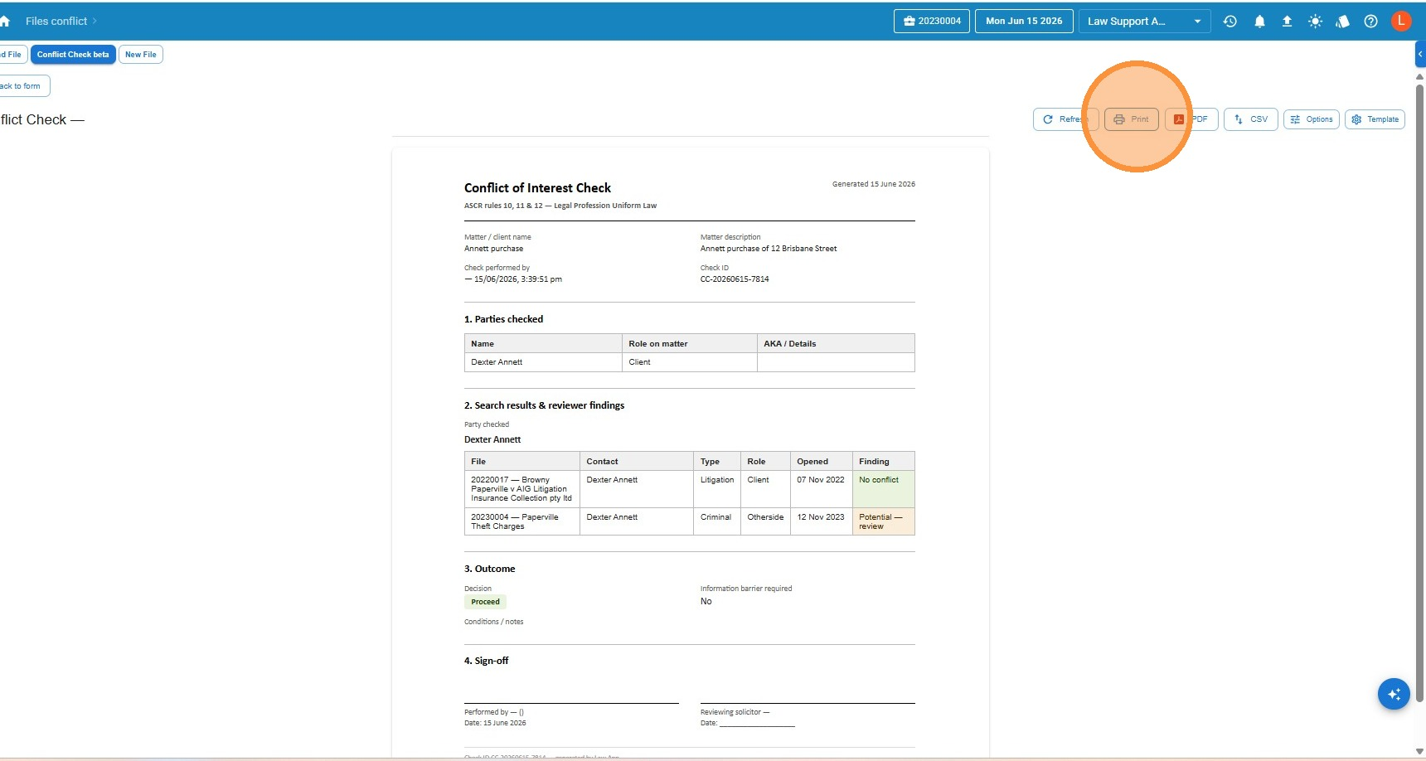Click the Annett purchase of 12 Brisbane Street text
Screen dimensions: 1426x761
pos(769,249)
